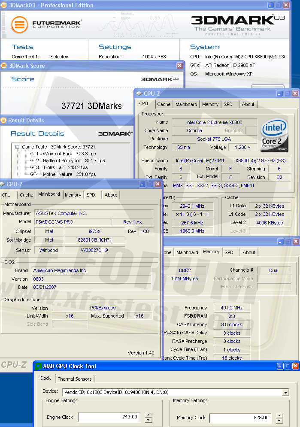Screen dimensions: 300x427
Task: Collapse the Game Tests tree node
Action: [x=18, y=147]
